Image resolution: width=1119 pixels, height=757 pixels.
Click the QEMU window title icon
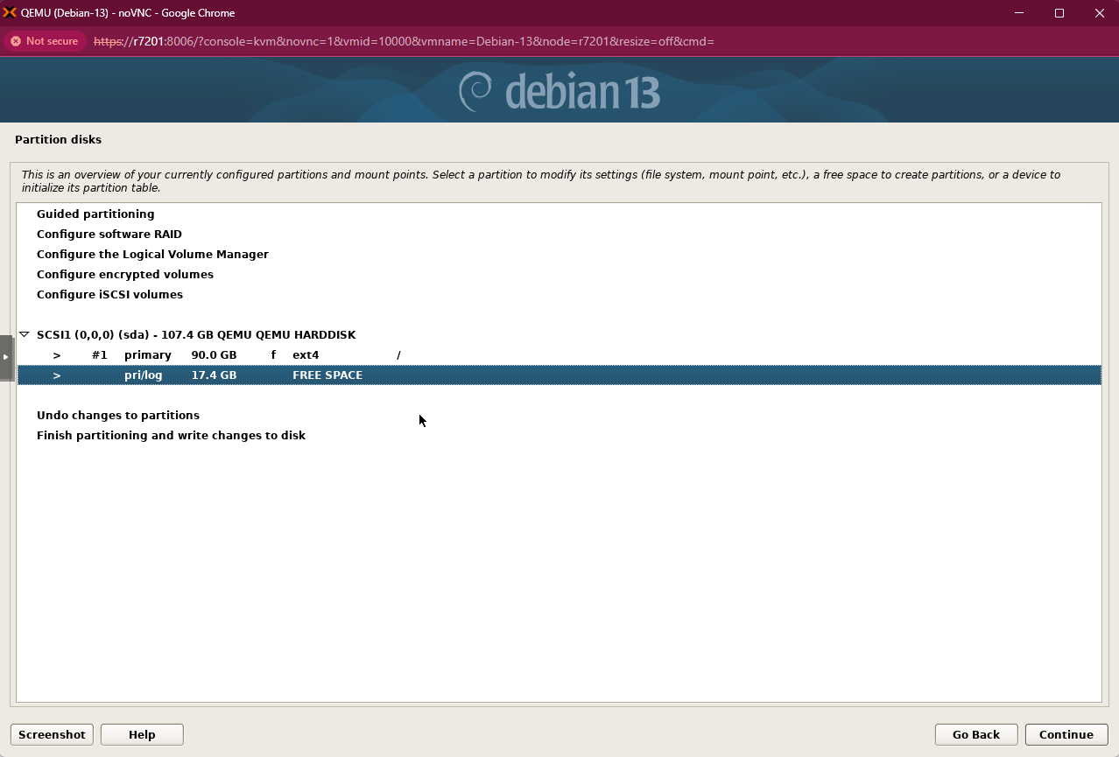point(11,13)
